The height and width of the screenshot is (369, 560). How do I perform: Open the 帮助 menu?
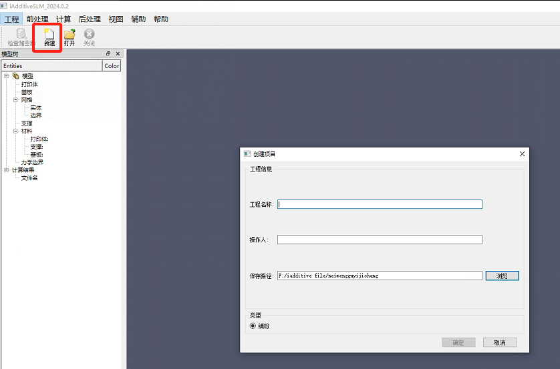pos(160,19)
